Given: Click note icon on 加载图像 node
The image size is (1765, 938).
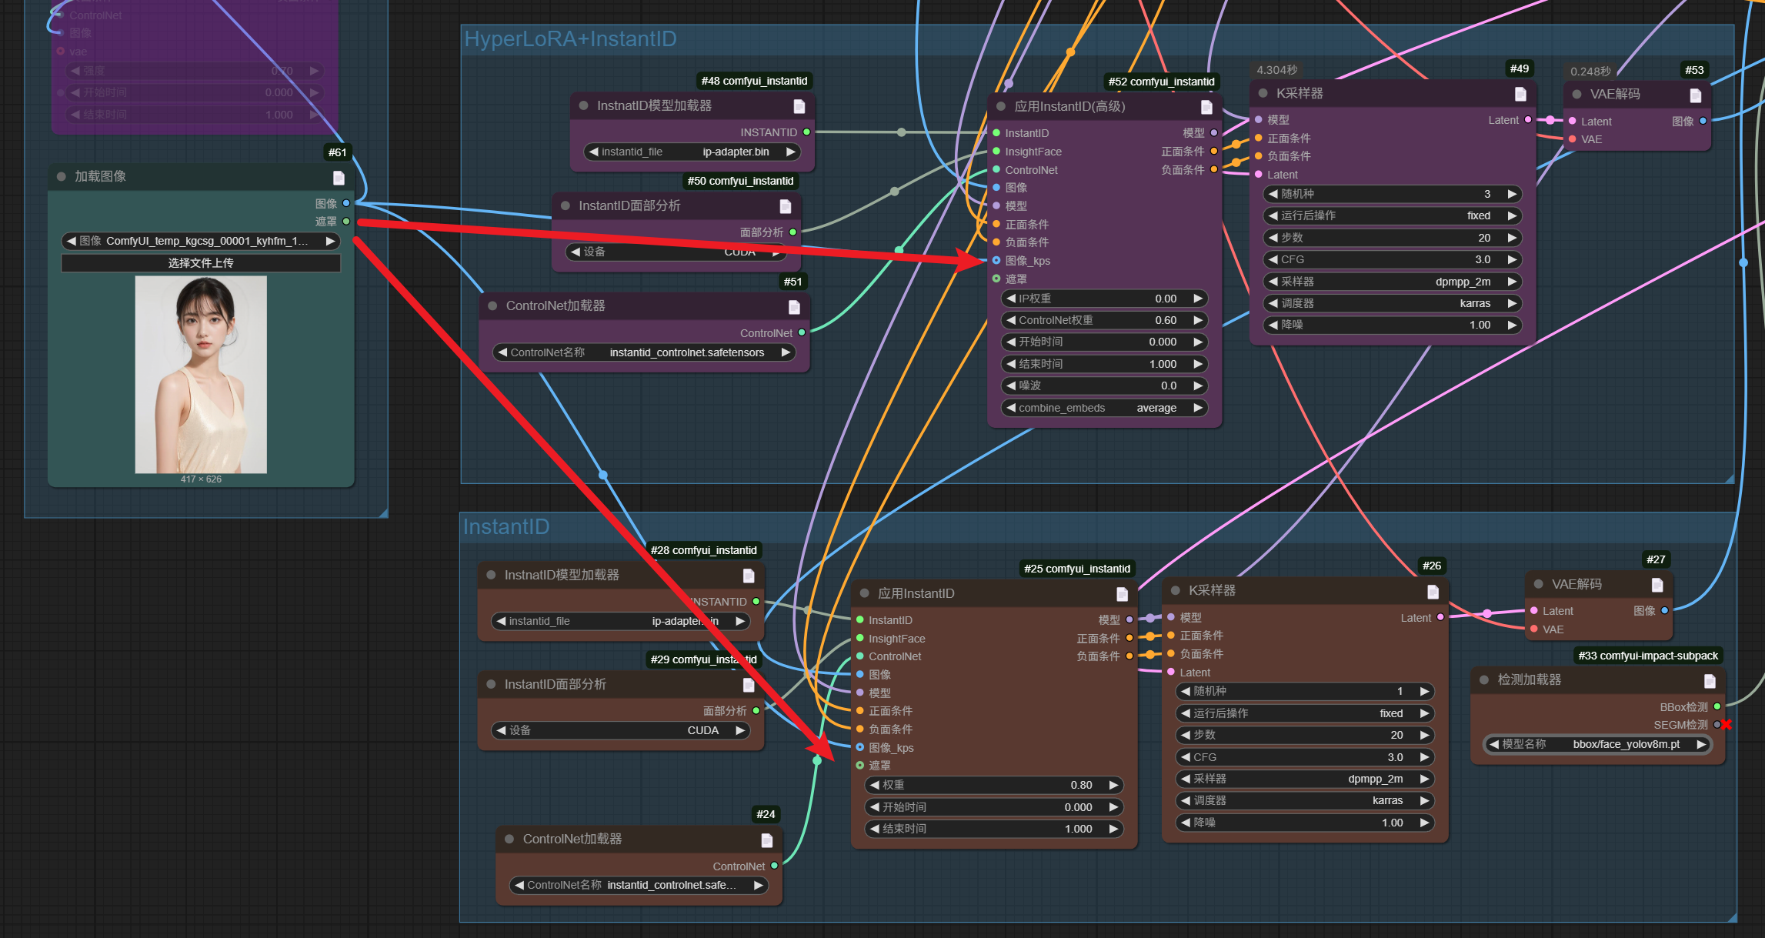Looking at the screenshot, I should (x=339, y=178).
